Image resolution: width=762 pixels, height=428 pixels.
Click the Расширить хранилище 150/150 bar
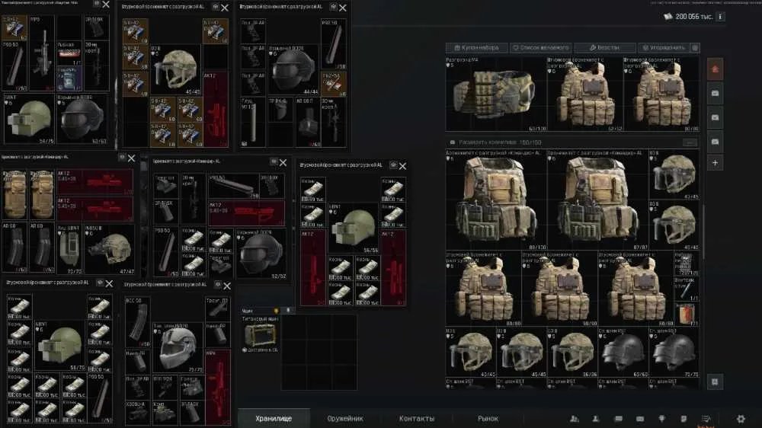point(572,142)
